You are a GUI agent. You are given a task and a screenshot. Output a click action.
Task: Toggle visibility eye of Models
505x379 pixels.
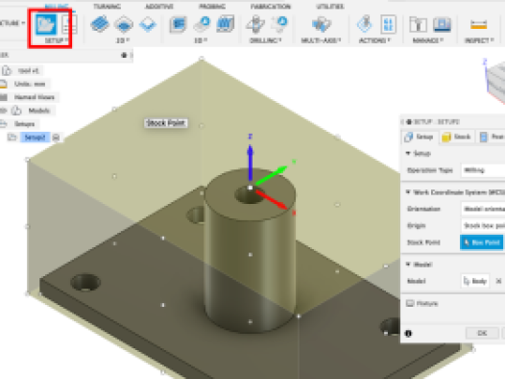pos(3,111)
